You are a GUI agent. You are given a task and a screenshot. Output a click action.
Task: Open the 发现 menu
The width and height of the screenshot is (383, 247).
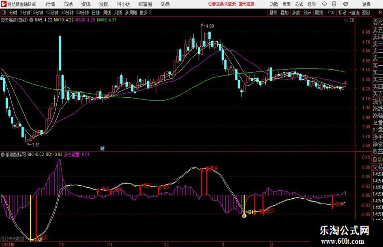coord(104,4)
